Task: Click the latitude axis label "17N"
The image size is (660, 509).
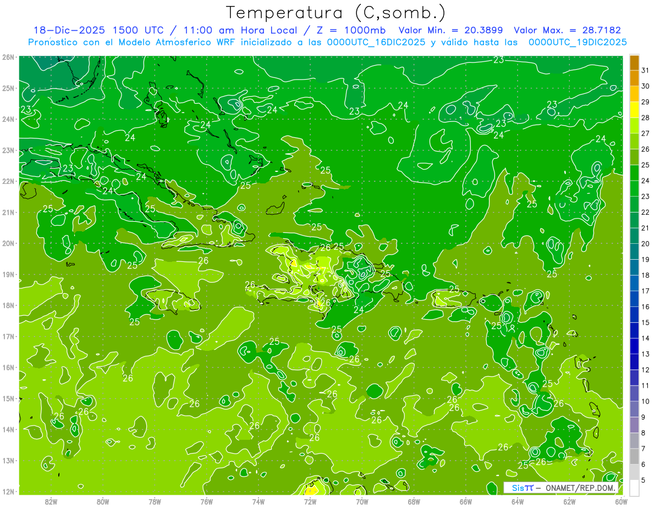Action: coord(8,336)
